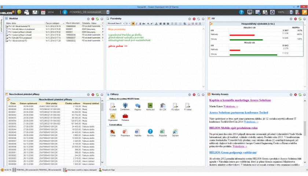Open the FD zboží shortcut in Odkazy
Image resolution: width=308 pixels, height=176 pixels.
113,107
